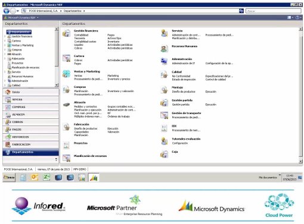Click the tree panel scroll down arrow
Image resolution: width=304 pixels, height=224 pixels.
click(x=57, y=85)
